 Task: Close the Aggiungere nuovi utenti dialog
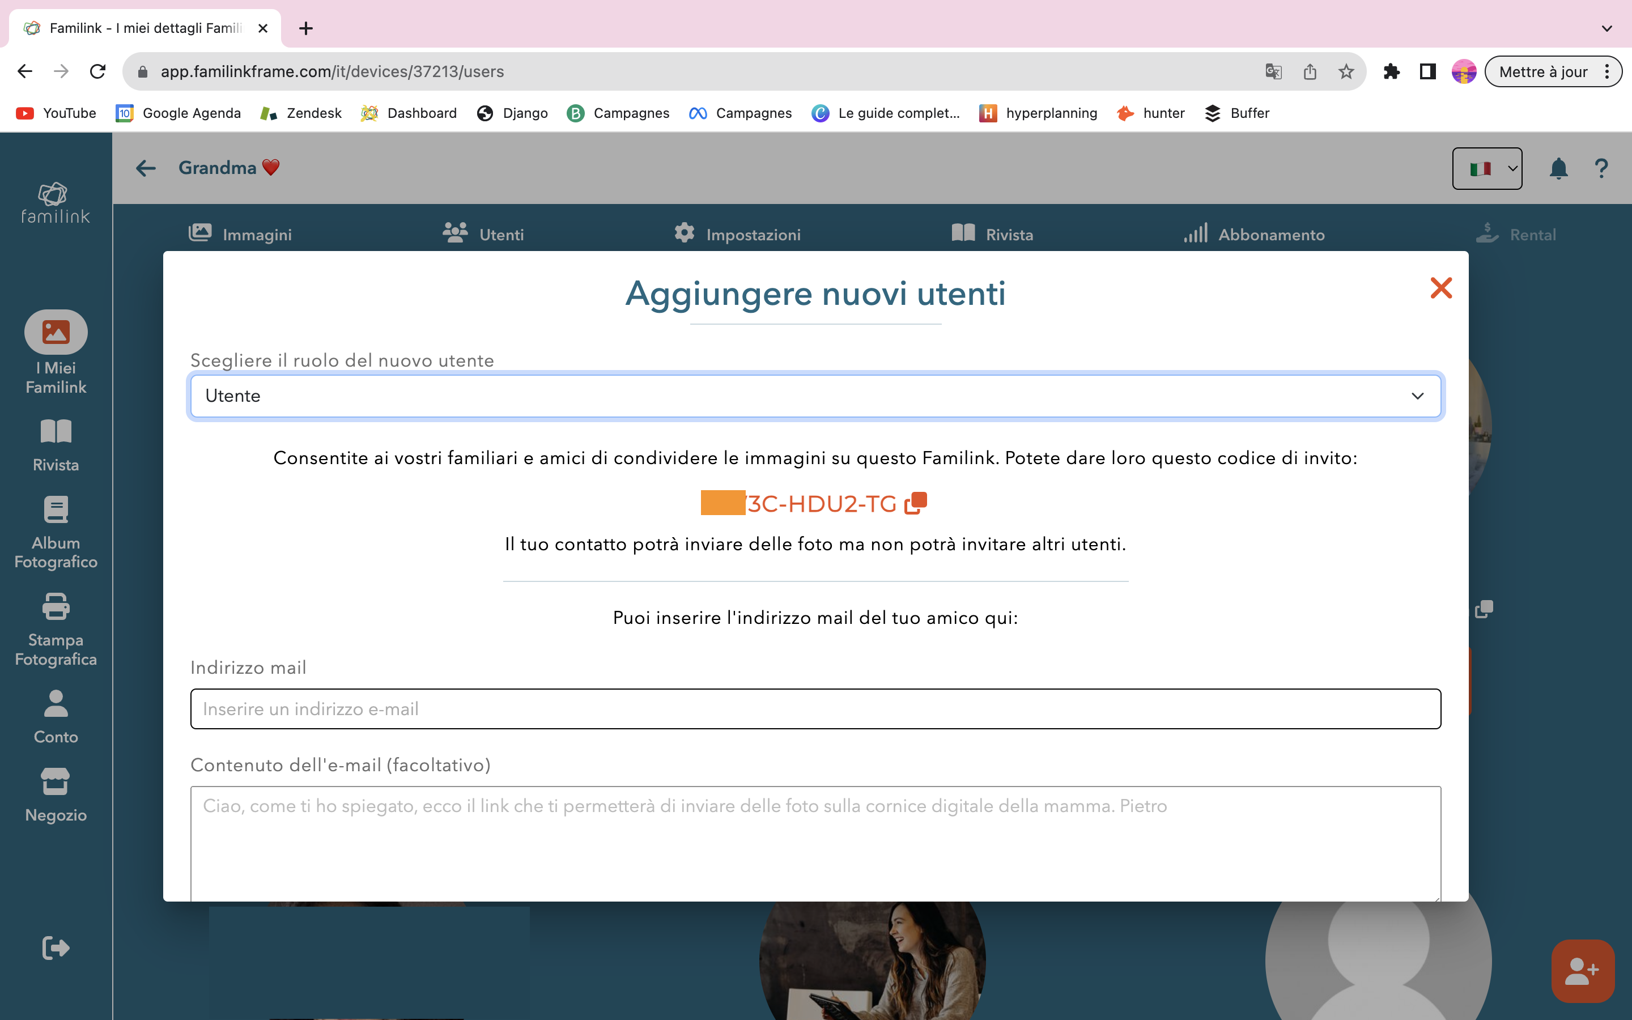[x=1441, y=288]
